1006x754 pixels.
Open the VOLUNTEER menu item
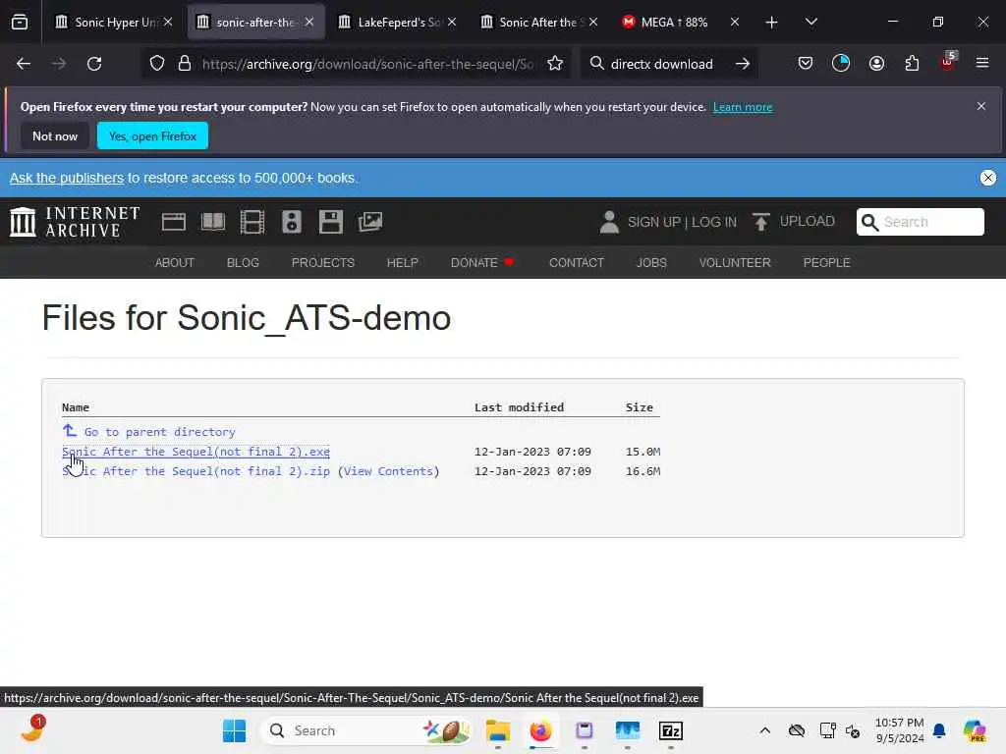735,263
